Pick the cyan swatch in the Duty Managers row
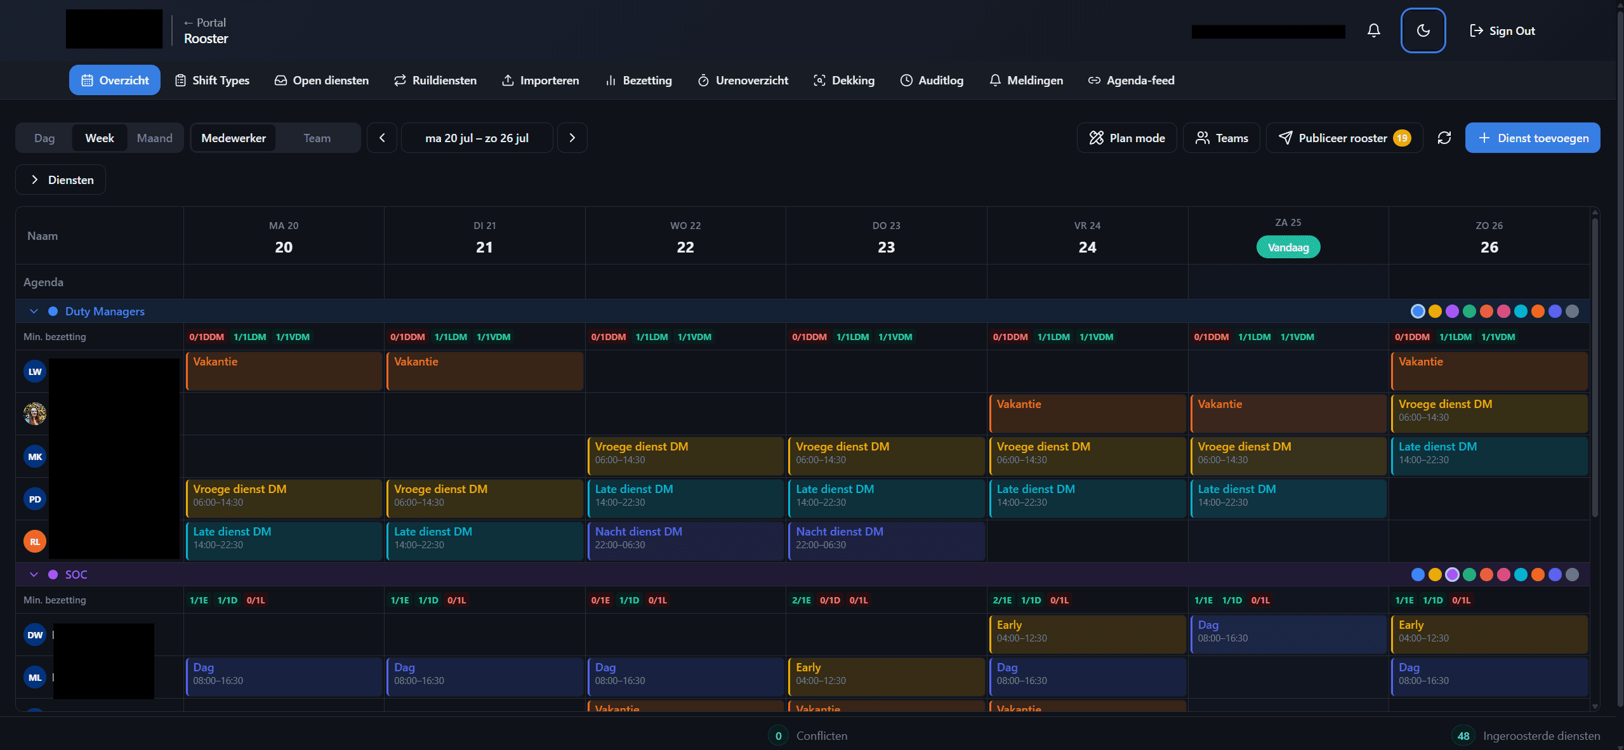The image size is (1624, 750). 1521,312
